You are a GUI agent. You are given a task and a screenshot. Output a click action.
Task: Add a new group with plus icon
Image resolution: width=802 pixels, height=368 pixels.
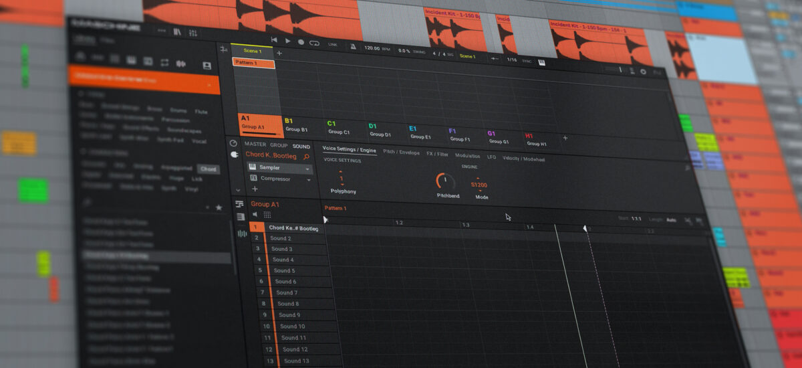coord(565,138)
